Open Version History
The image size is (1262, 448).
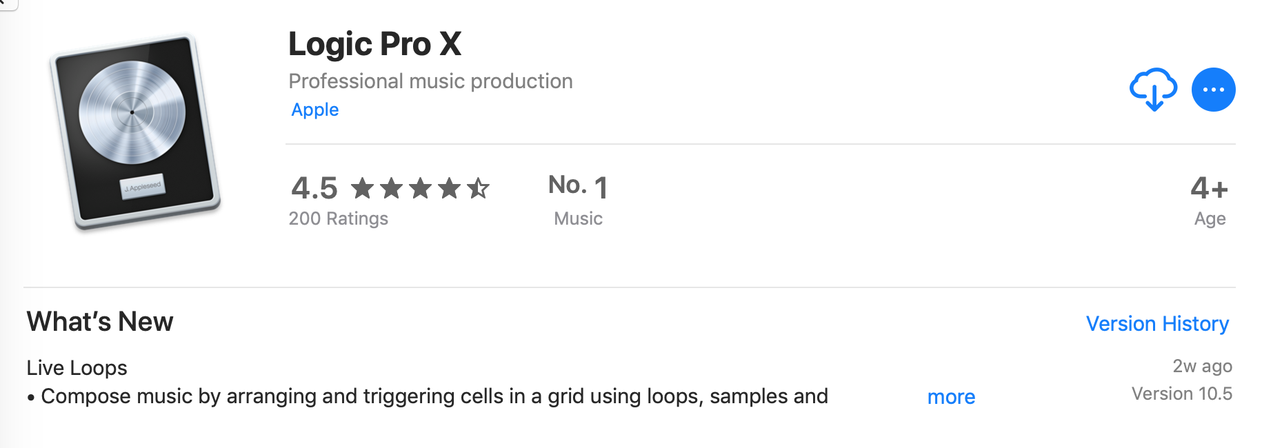[x=1156, y=323]
